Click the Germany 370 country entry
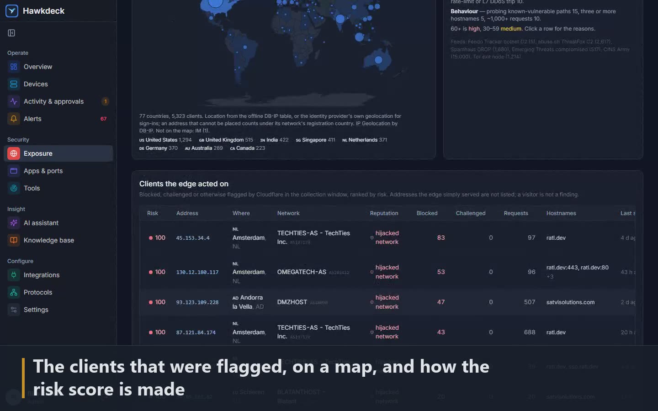The image size is (658, 411). [158, 148]
